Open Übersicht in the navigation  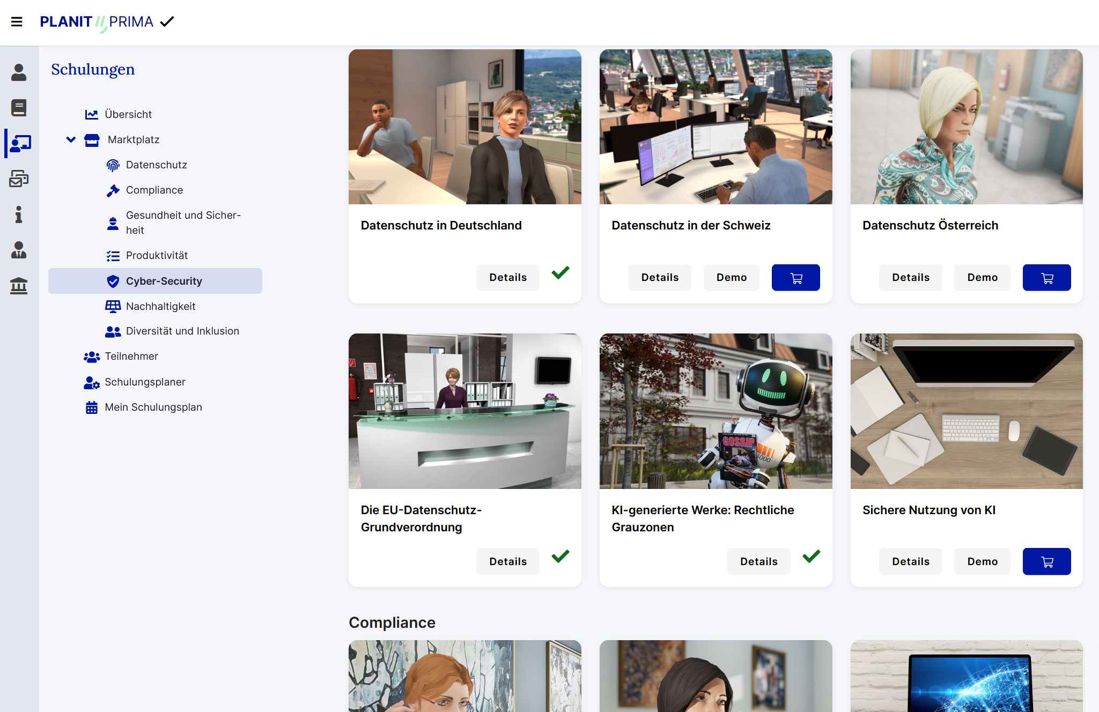(x=128, y=114)
